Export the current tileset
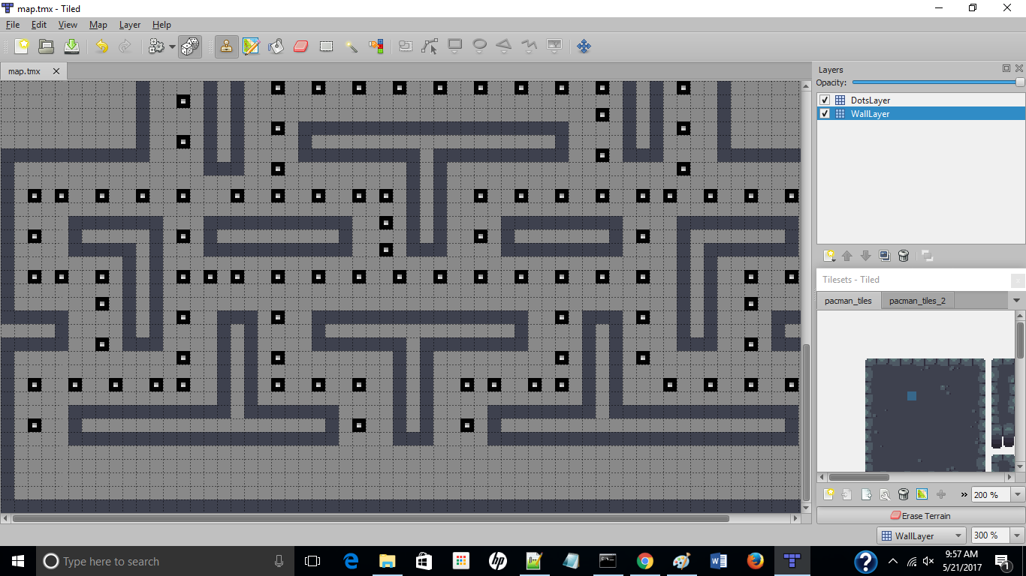1026x576 pixels. click(x=866, y=495)
